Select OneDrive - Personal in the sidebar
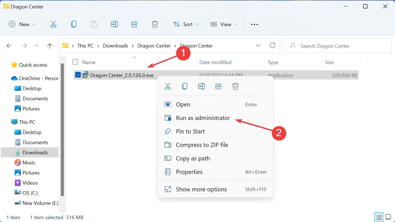395x222 pixels. [x=35, y=78]
